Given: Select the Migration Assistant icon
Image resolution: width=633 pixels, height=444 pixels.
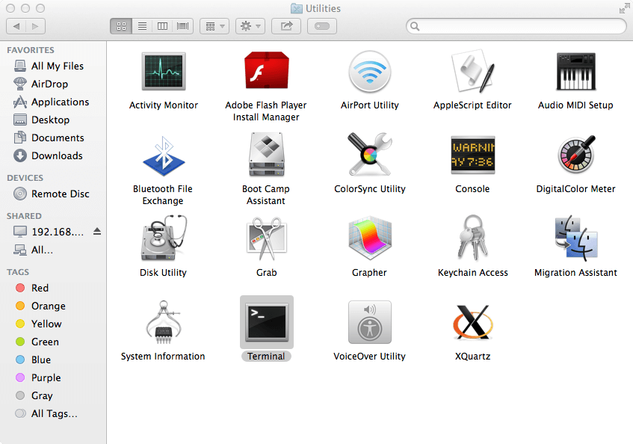Looking at the screenshot, I should 576,238.
